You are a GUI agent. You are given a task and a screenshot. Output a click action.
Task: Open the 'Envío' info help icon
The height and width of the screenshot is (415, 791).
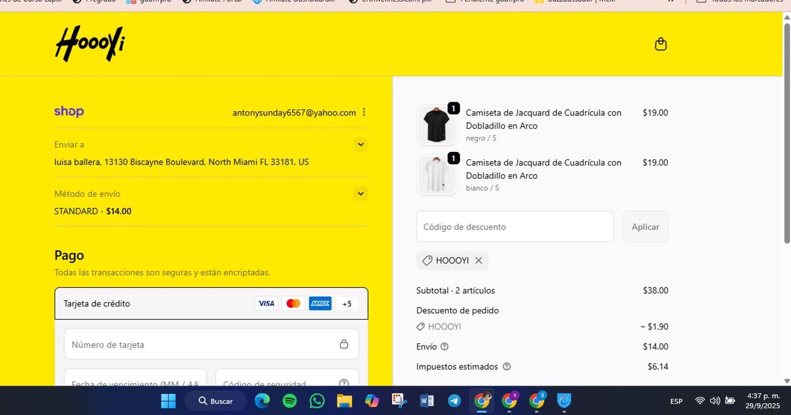(x=444, y=346)
